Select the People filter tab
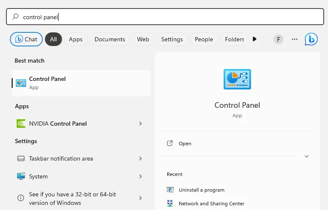Viewport: 328px width, 210px height. pyautogui.click(x=204, y=39)
